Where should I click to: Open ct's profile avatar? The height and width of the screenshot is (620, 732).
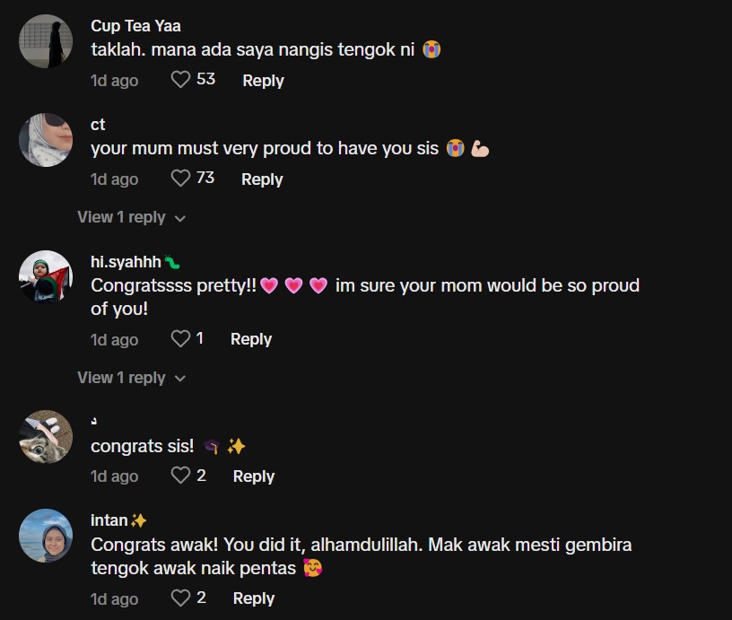tap(46, 140)
